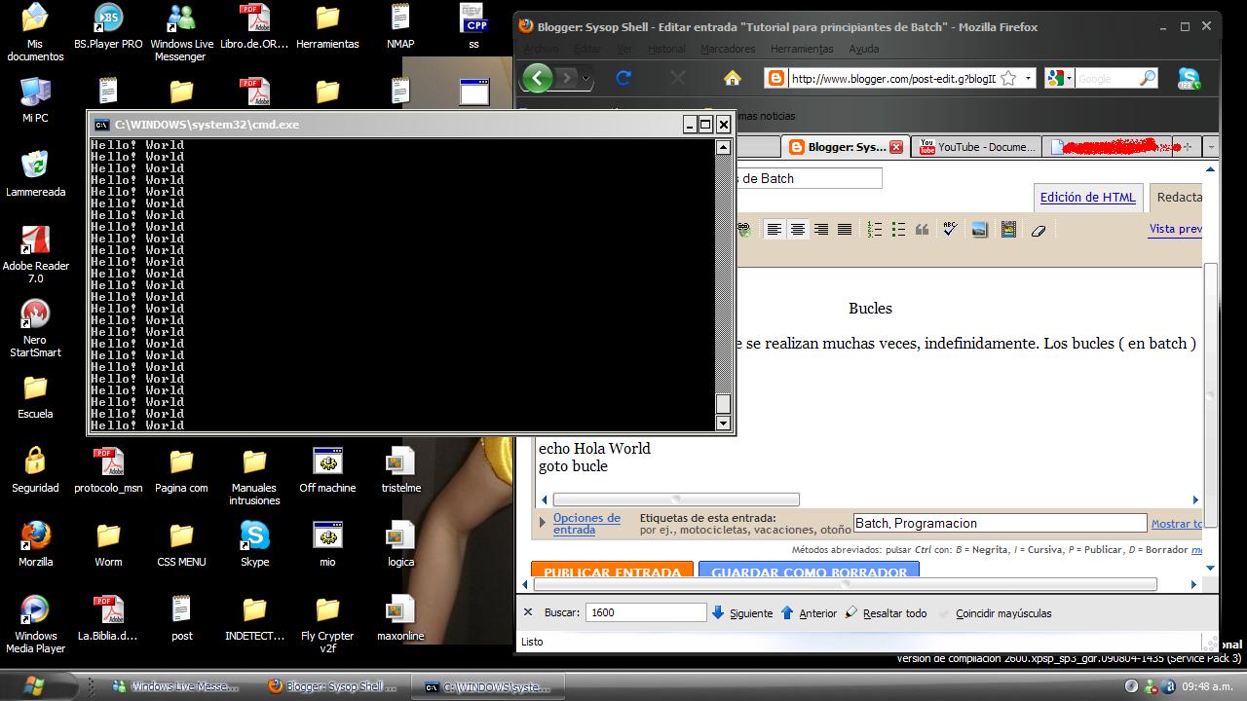Image resolution: width=1247 pixels, height=701 pixels.
Task: Search with the magnifier icon in Google box
Action: (x=1148, y=79)
